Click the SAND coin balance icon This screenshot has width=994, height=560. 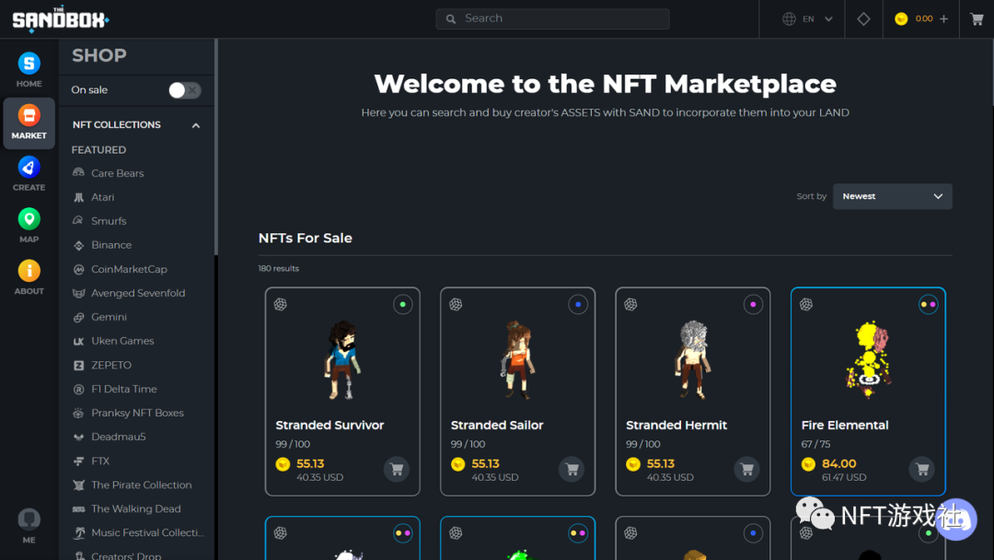[x=901, y=19]
